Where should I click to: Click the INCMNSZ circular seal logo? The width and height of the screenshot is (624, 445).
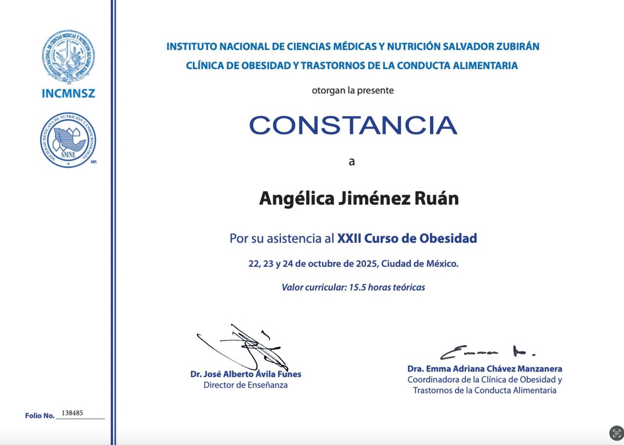point(68,56)
